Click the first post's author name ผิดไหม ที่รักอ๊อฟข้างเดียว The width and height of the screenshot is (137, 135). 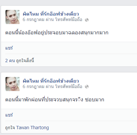click(x=51, y=14)
